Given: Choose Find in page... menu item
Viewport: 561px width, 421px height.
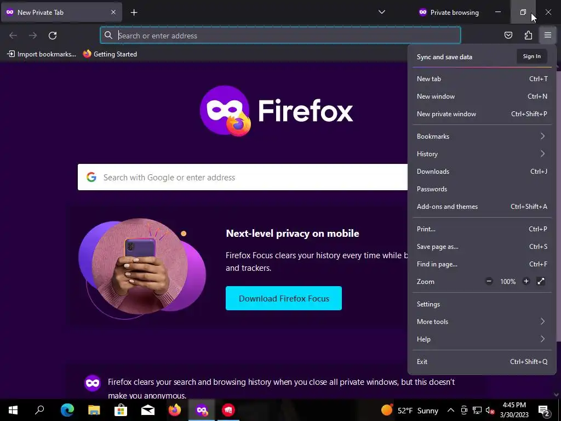Looking at the screenshot, I should [x=482, y=264].
